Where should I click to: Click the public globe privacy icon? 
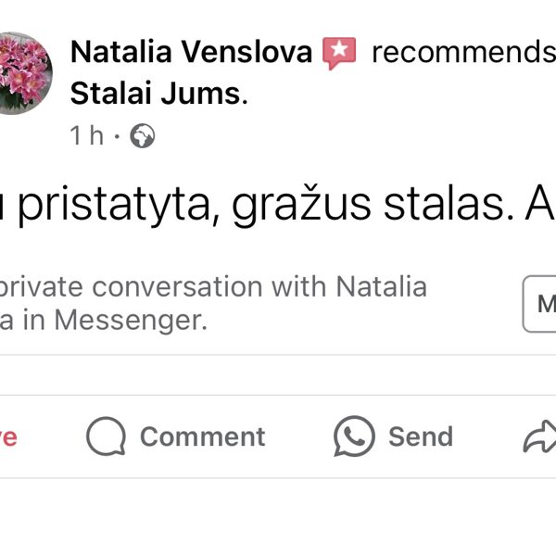(x=143, y=136)
